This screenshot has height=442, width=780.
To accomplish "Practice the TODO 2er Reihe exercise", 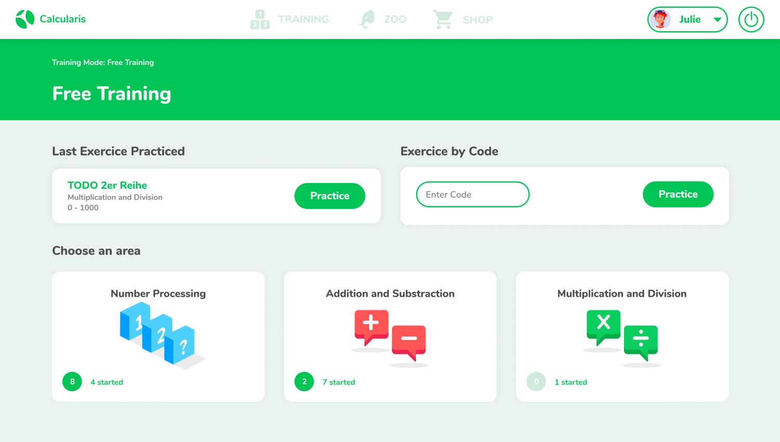I will pos(330,196).
